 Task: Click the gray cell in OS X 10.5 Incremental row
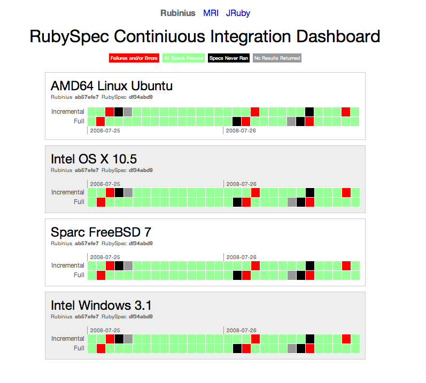coord(128,192)
